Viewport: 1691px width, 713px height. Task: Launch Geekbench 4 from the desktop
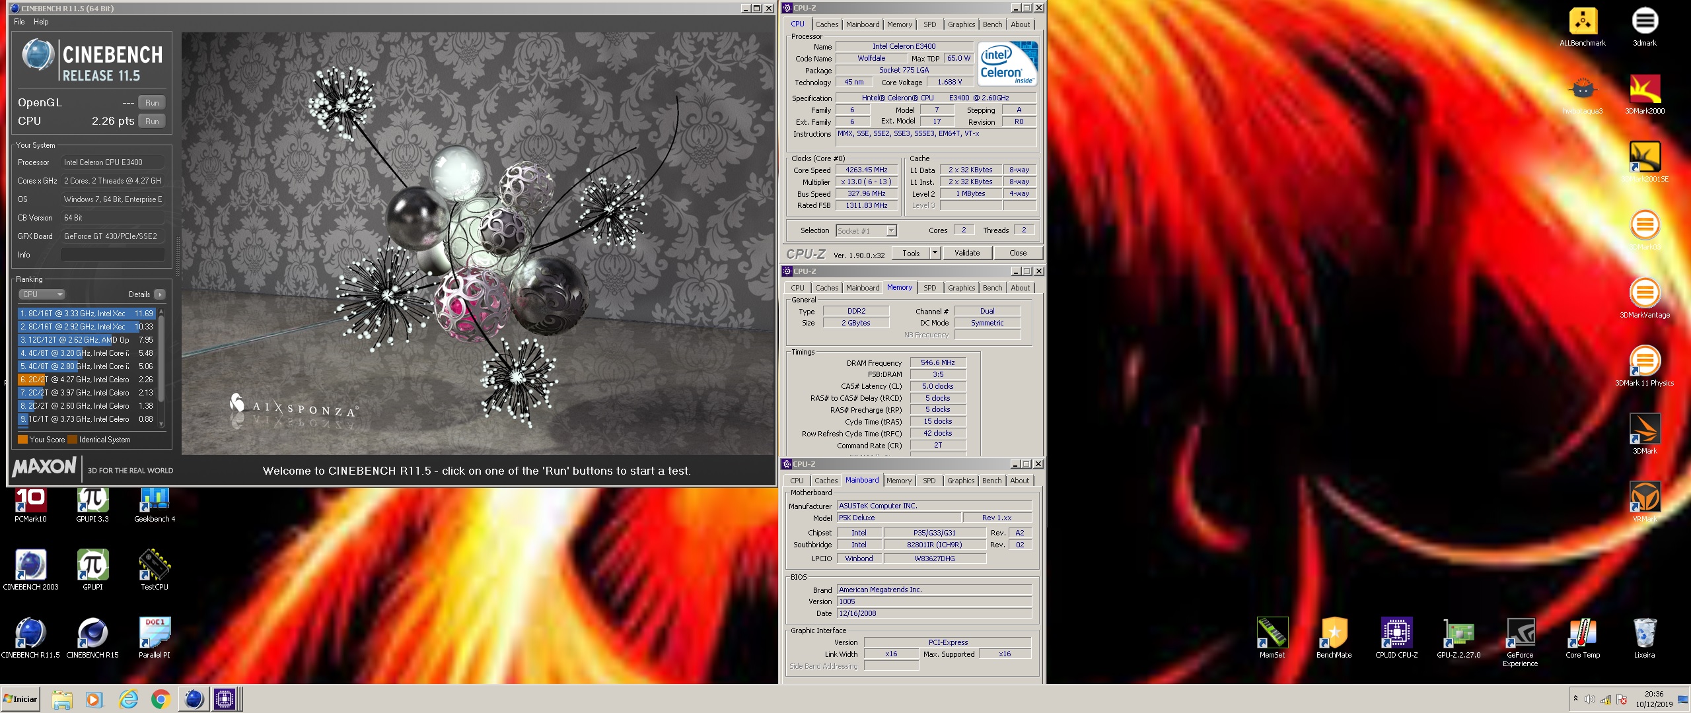pyautogui.click(x=155, y=505)
